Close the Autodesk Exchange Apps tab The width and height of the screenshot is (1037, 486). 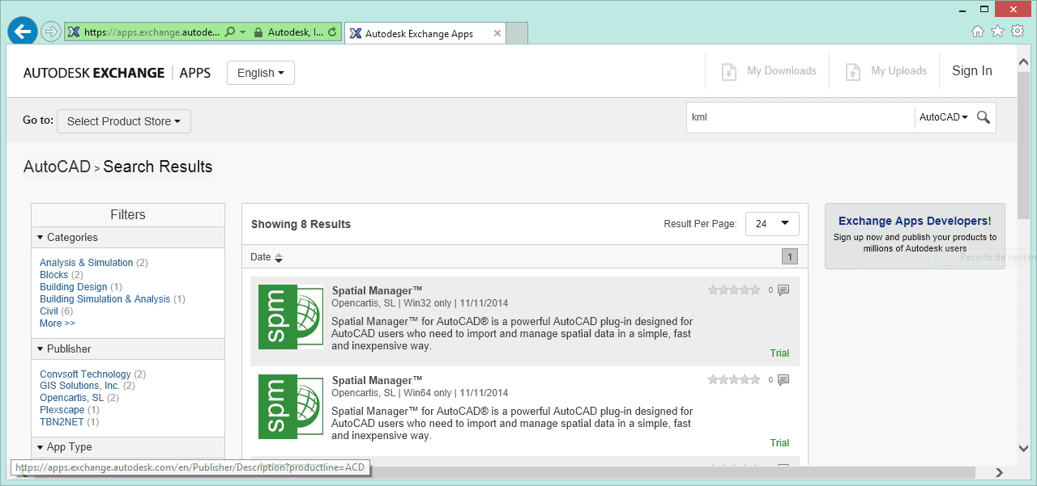click(497, 34)
